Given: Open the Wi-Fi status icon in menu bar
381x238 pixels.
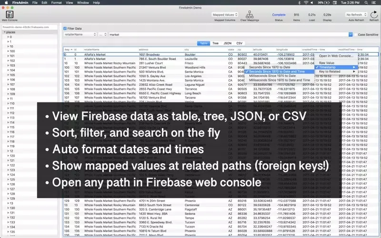Looking at the screenshot, I should click(x=305, y=3).
